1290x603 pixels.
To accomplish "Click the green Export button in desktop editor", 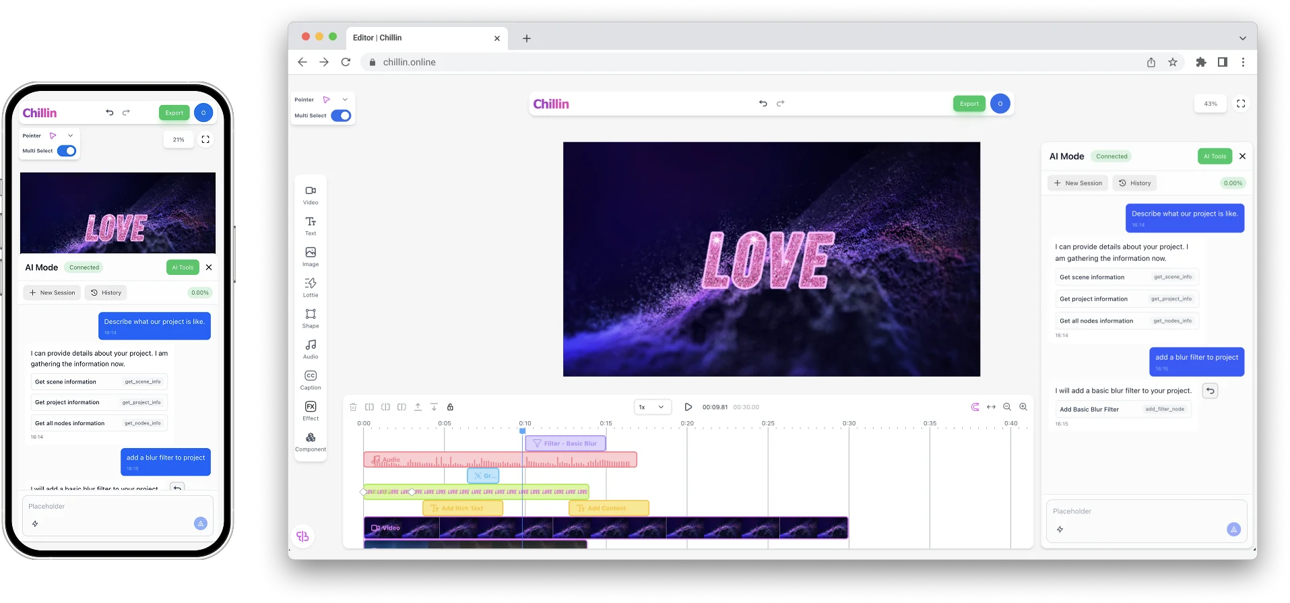I will pyautogui.click(x=969, y=104).
